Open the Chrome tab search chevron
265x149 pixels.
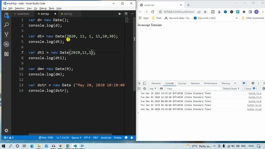pos(236,3)
